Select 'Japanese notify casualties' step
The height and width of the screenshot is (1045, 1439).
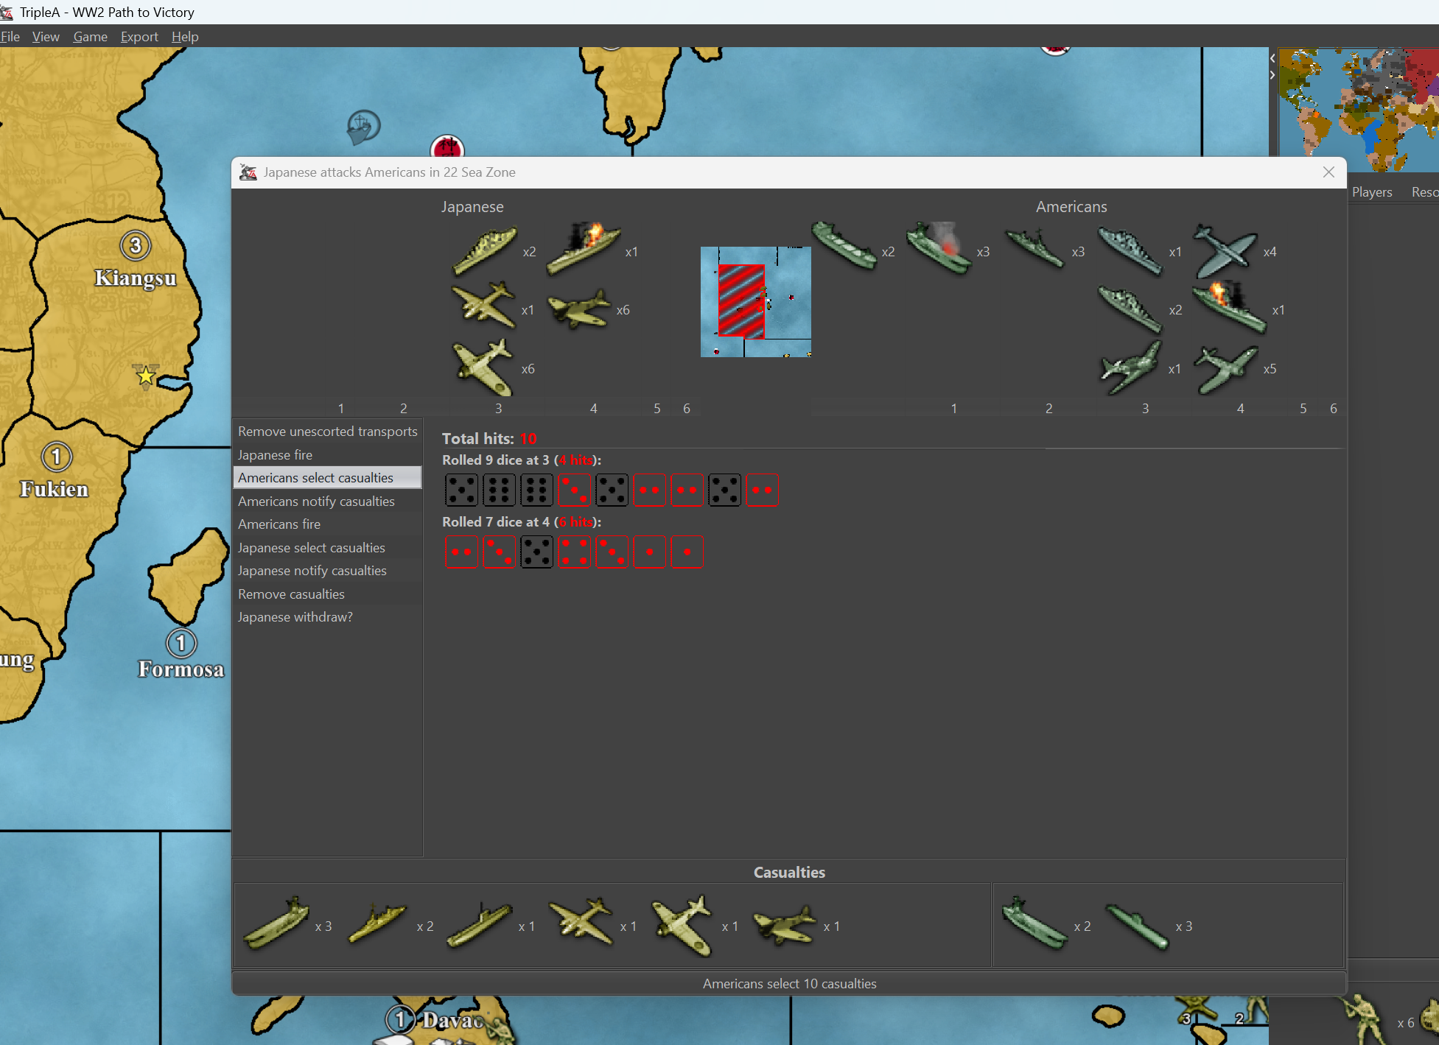327,571
